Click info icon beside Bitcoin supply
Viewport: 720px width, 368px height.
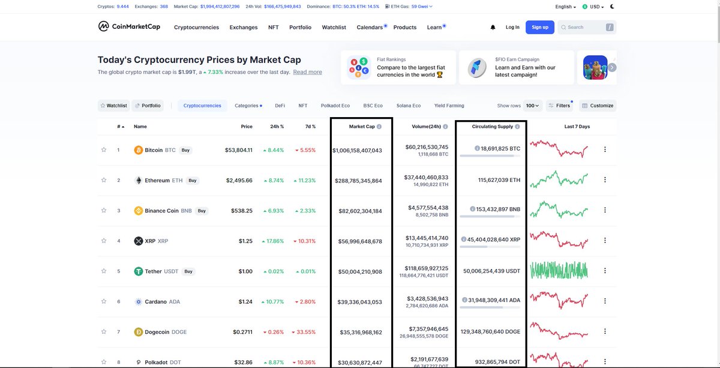477,148
